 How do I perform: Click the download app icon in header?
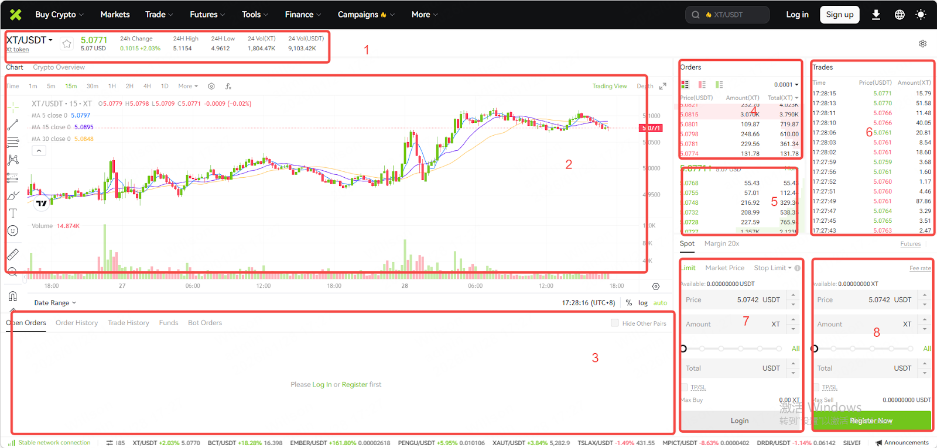pos(876,15)
